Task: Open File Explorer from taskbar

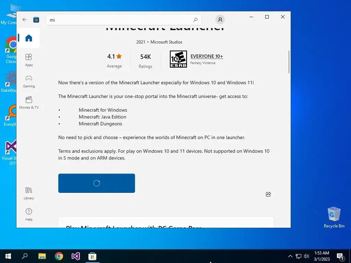Action: (x=42, y=256)
